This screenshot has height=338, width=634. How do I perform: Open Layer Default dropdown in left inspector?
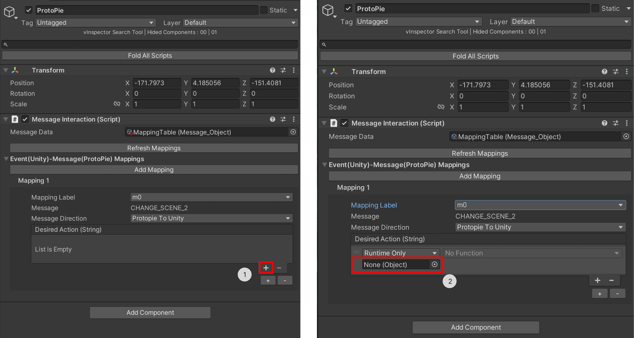tap(240, 23)
